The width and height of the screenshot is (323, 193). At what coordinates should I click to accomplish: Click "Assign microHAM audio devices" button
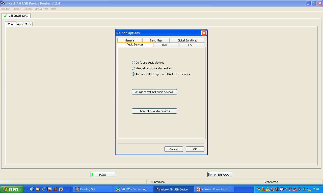point(154,92)
